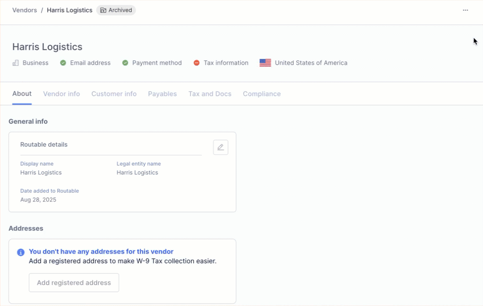Click the Aug 28, 2025 date value
The height and width of the screenshot is (306, 483).
coord(38,200)
